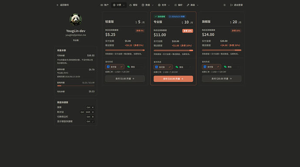Expand the 支持 dropdown chevron
The width and height of the screenshot is (300, 167).
(x=169, y=5)
